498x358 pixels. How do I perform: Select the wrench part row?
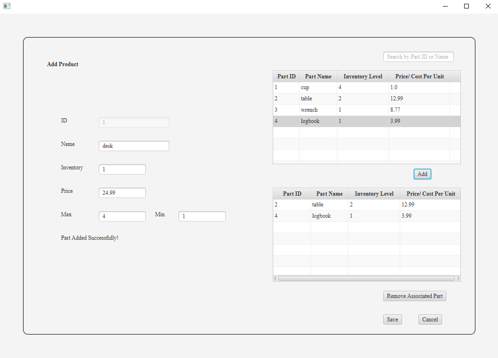(x=329, y=110)
